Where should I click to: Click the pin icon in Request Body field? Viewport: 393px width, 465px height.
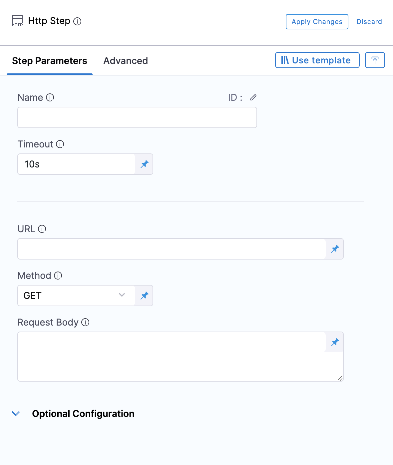click(335, 342)
